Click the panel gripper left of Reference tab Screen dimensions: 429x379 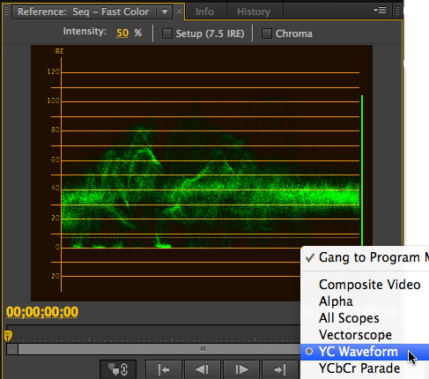7,11
